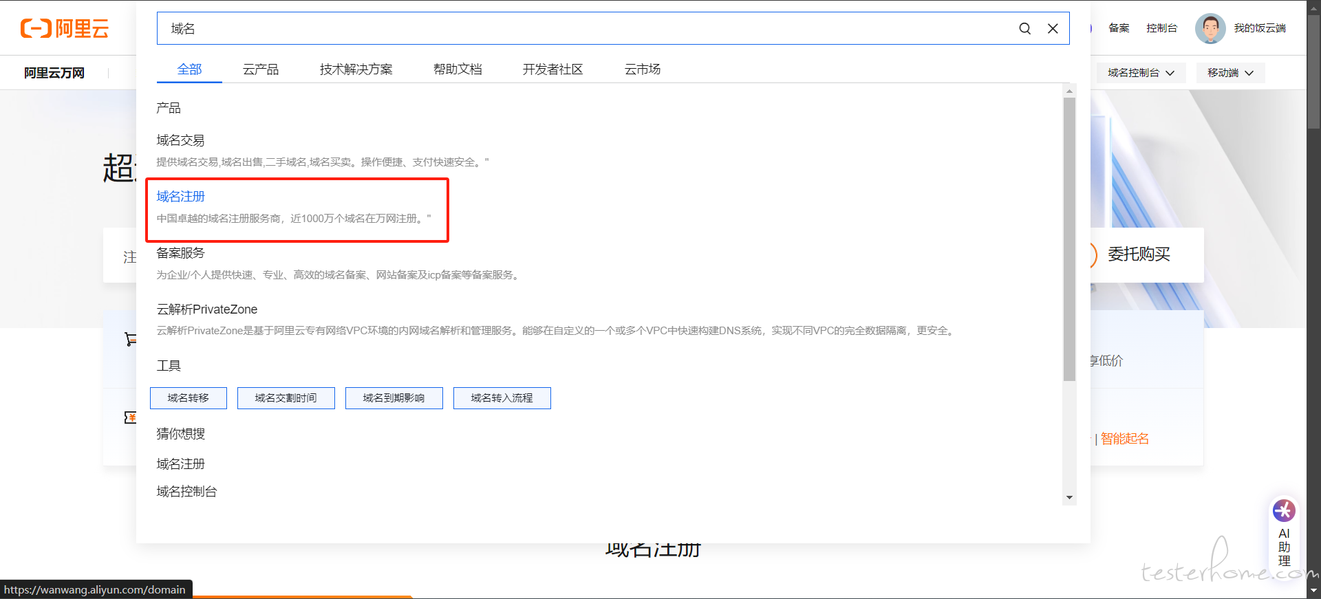Screen dimensions: 1321x599
Task: Click the 阿里云万网 heading
Action: click(x=54, y=73)
